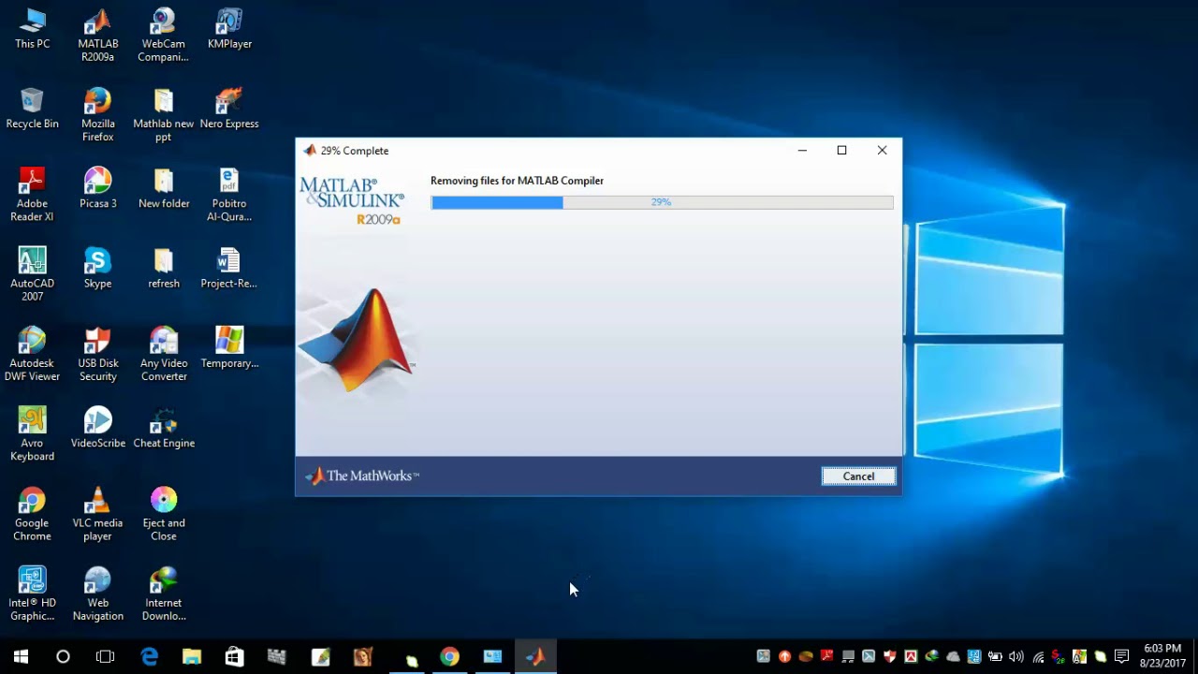The height and width of the screenshot is (674, 1198).
Task: Select the New folder desktop icon
Action: coord(163,188)
